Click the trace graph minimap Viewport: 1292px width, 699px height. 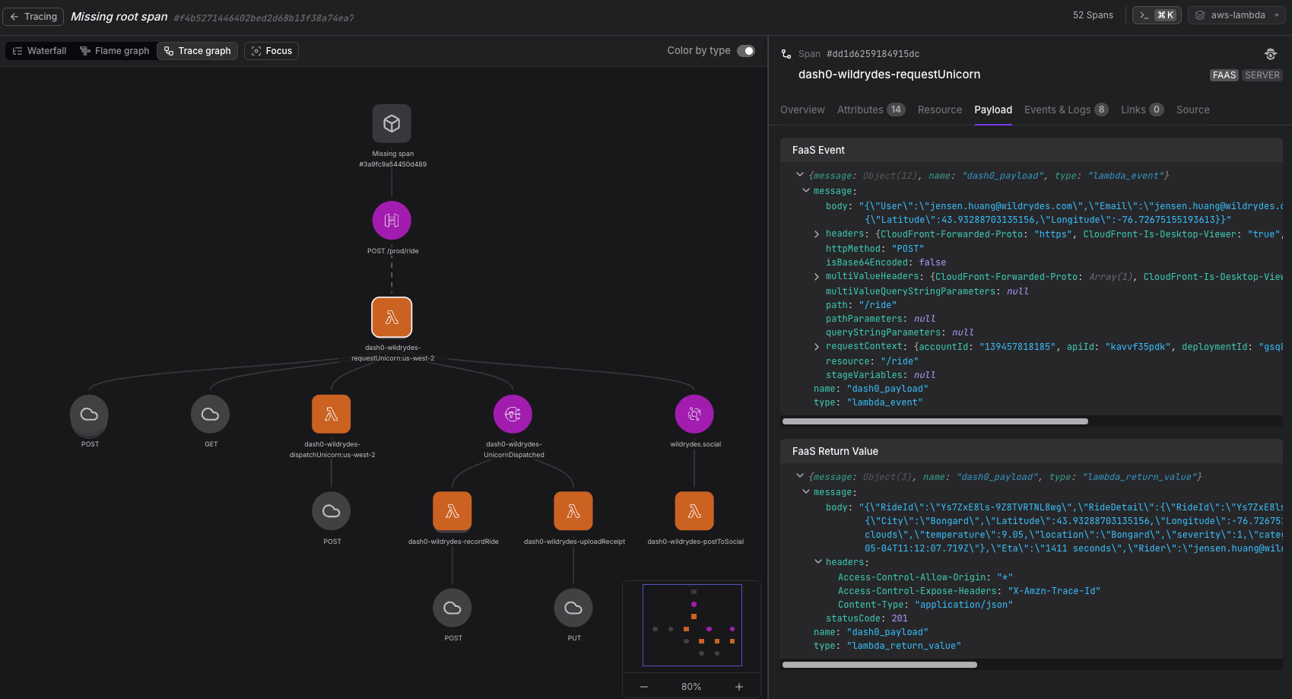[692, 625]
